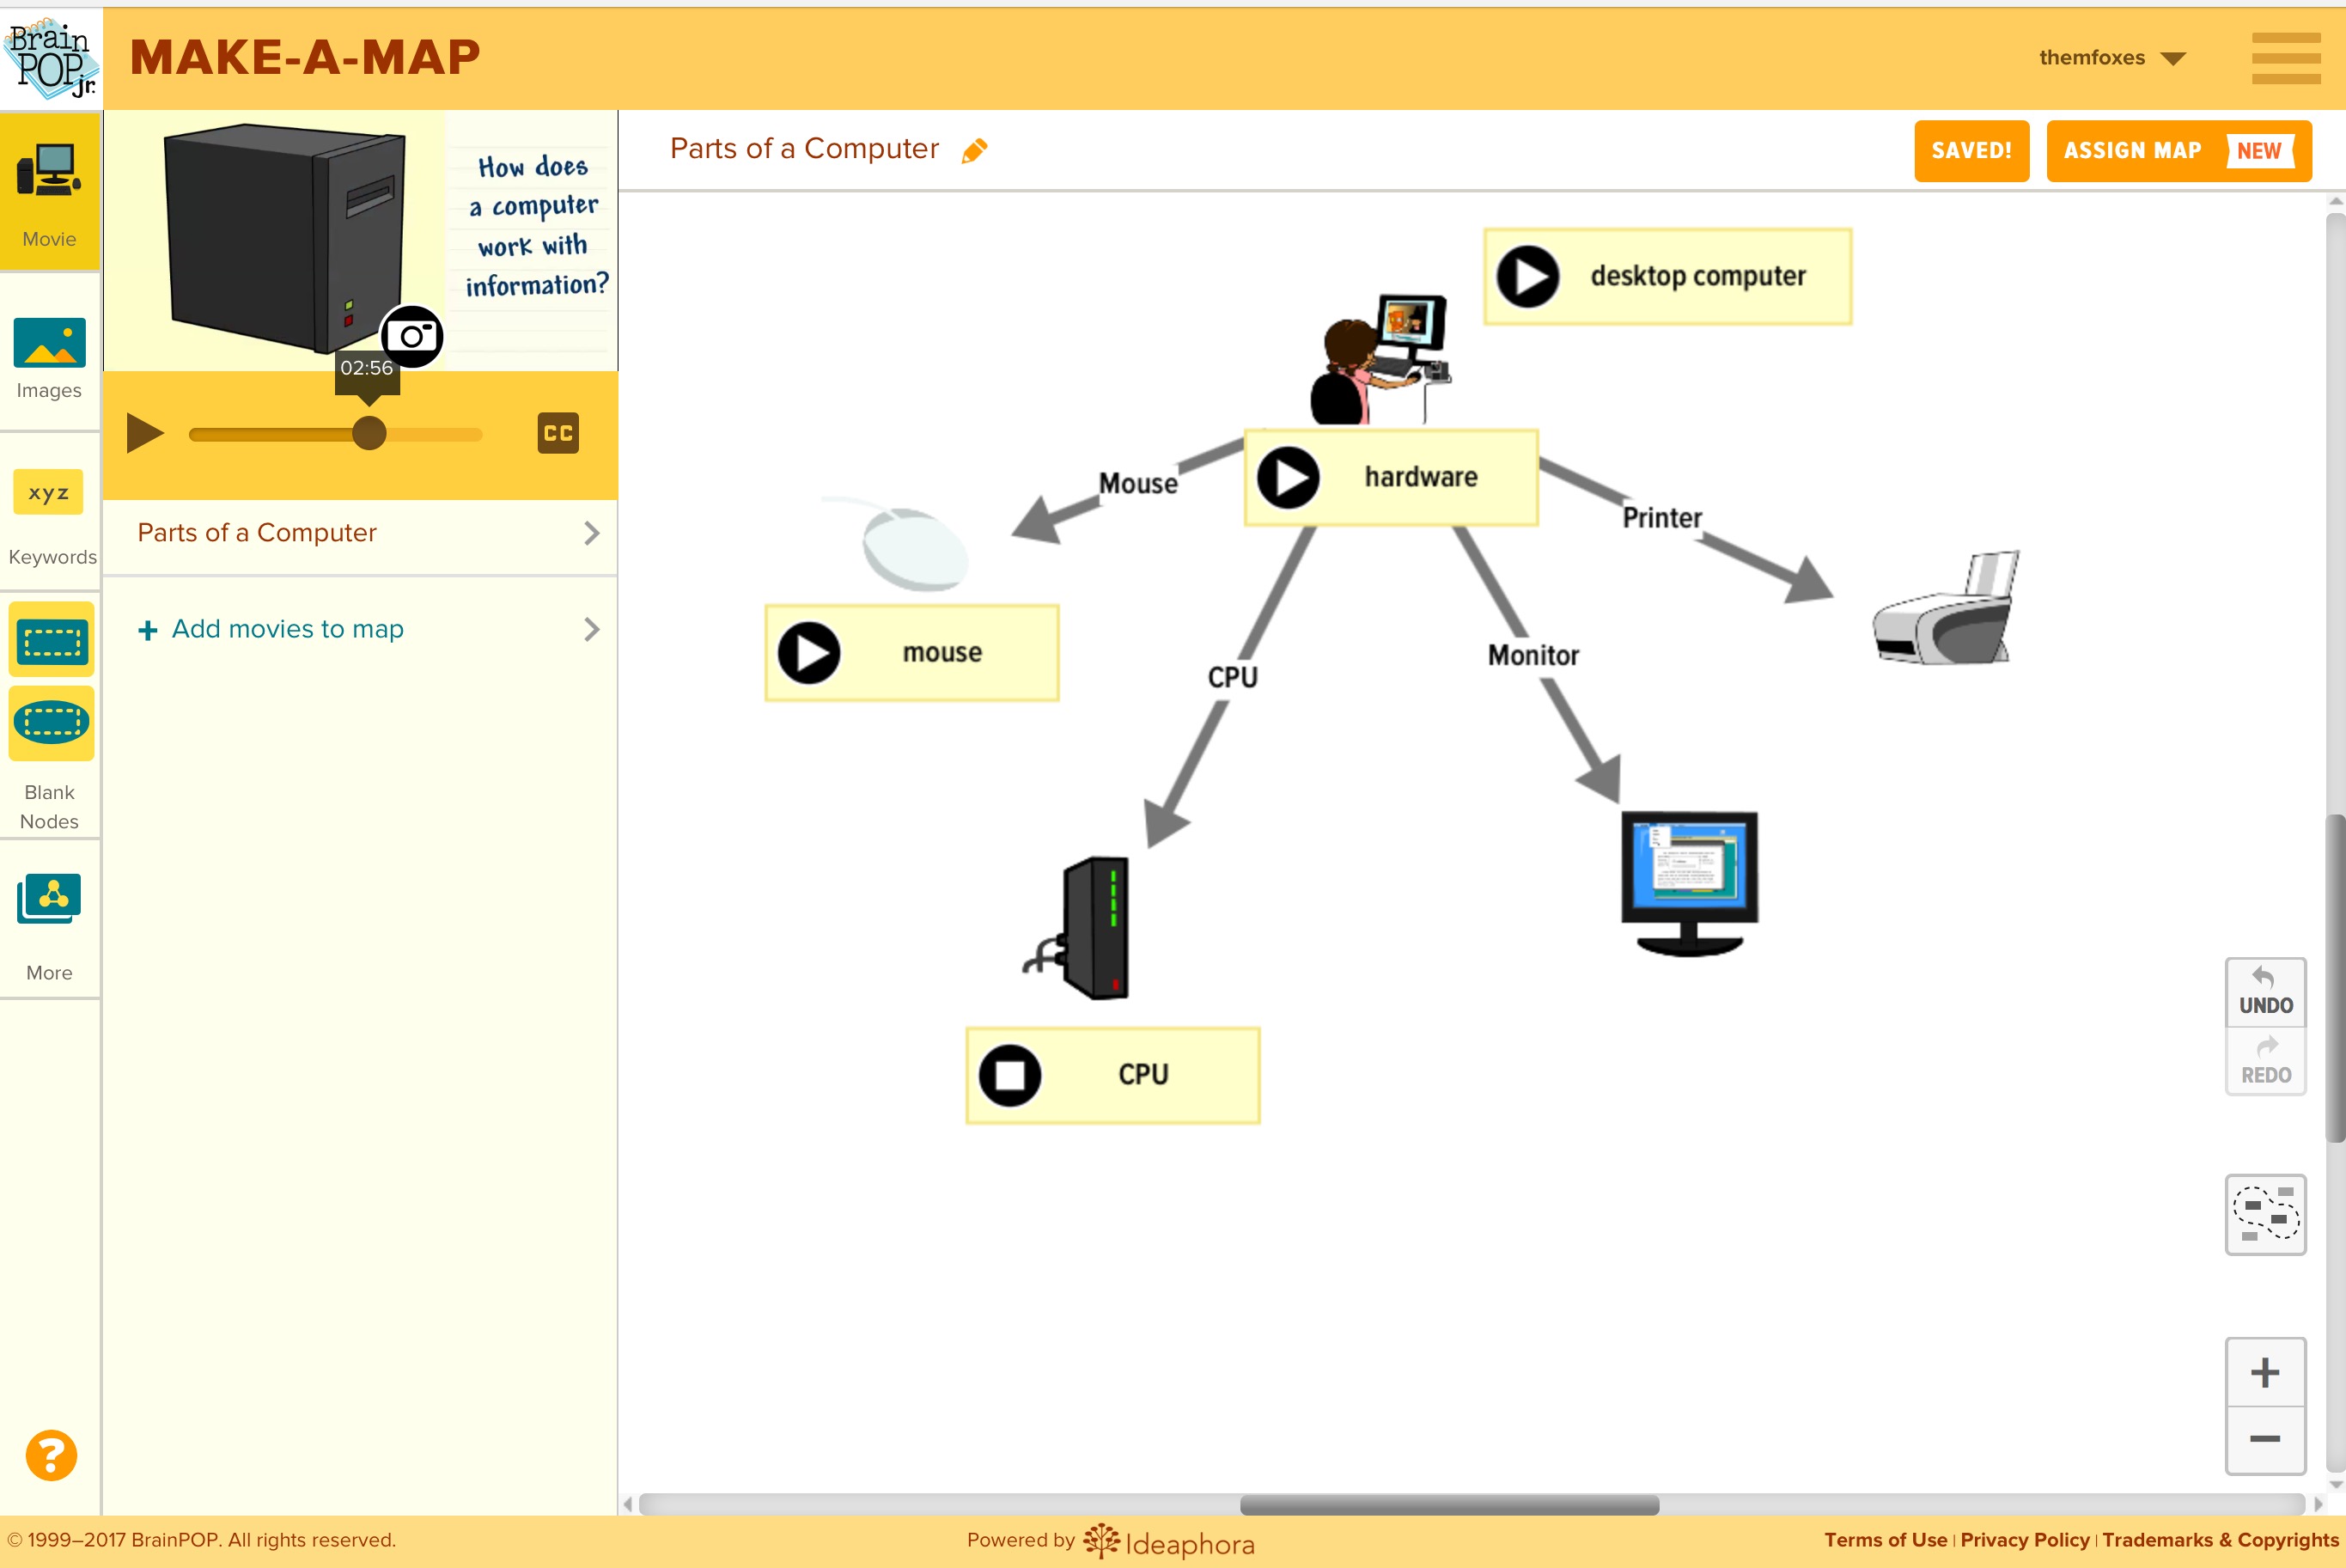The width and height of the screenshot is (2346, 1568).
Task: Click the movie progress slider handle
Action: (369, 434)
